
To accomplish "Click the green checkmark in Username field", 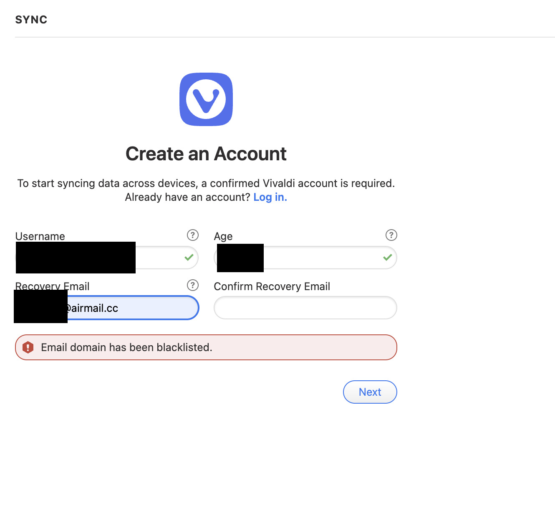I will [x=189, y=258].
